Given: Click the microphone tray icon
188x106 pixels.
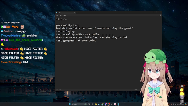Looking at the screenshot, I should point(171,104).
